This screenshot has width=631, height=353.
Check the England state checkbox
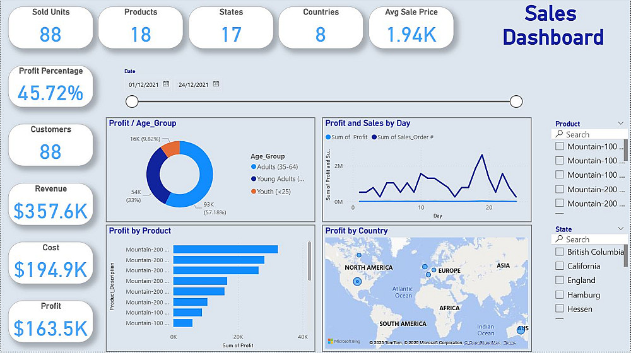559,280
